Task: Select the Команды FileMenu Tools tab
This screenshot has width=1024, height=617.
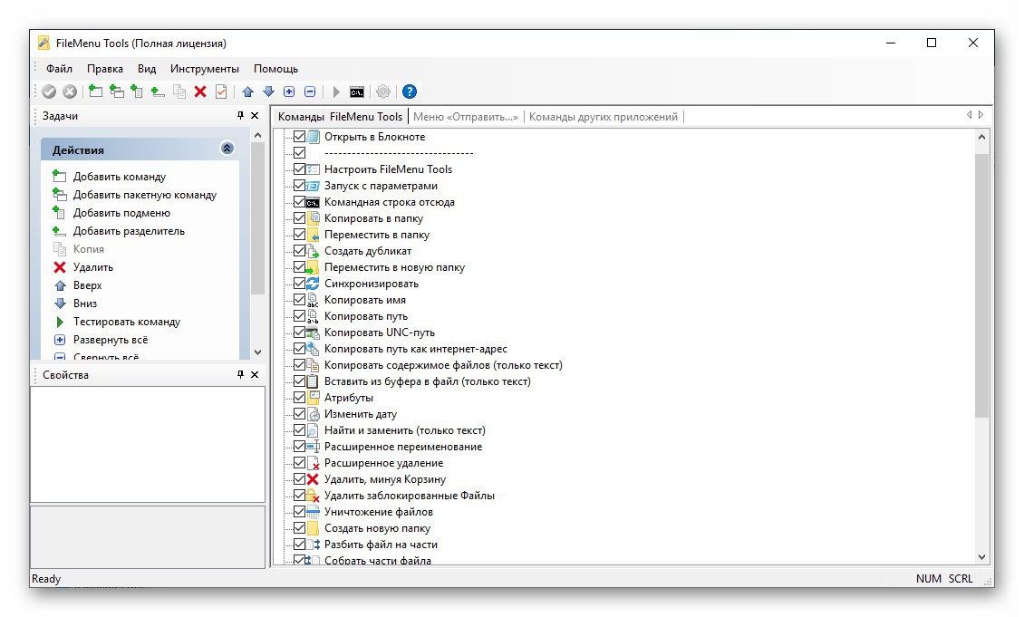Action: 340,117
